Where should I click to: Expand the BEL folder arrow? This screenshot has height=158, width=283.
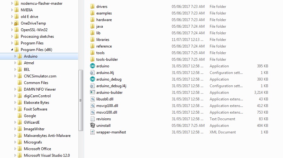15,70
